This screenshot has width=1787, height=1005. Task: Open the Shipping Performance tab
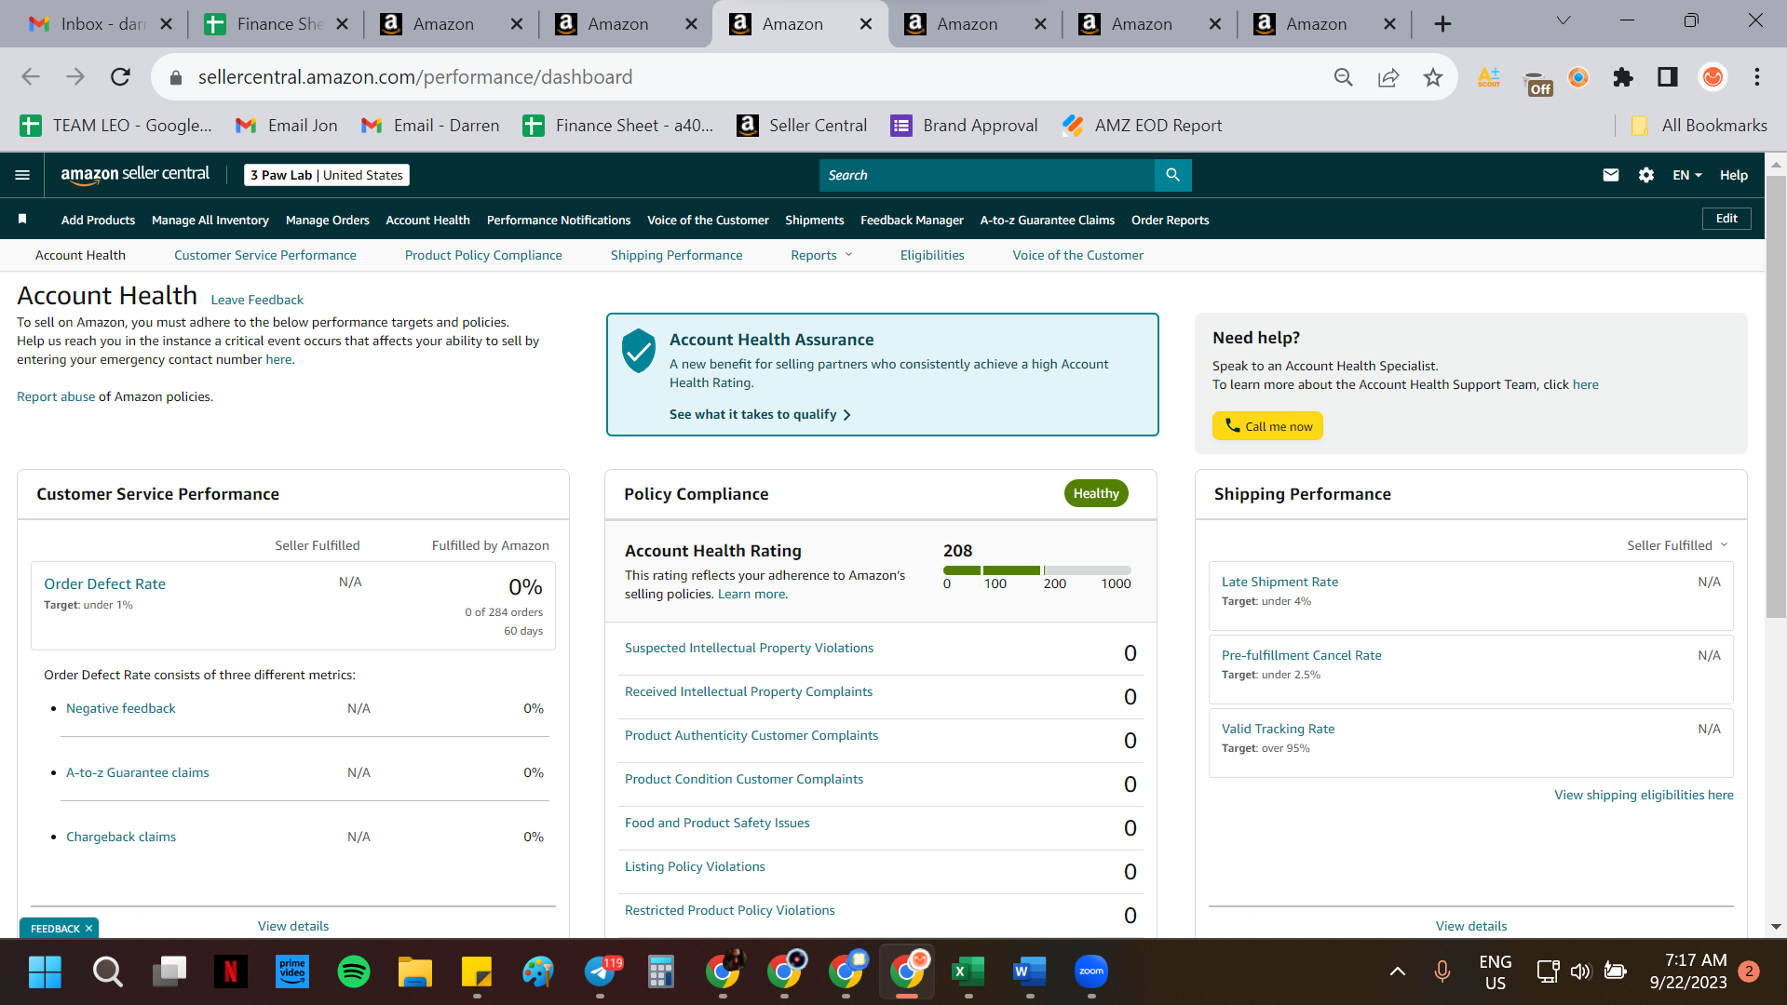click(x=676, y=255)
